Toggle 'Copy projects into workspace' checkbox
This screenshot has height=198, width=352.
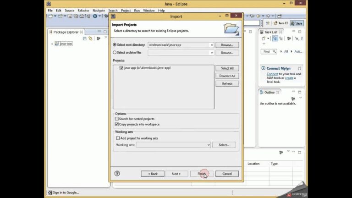pos(117,124)
